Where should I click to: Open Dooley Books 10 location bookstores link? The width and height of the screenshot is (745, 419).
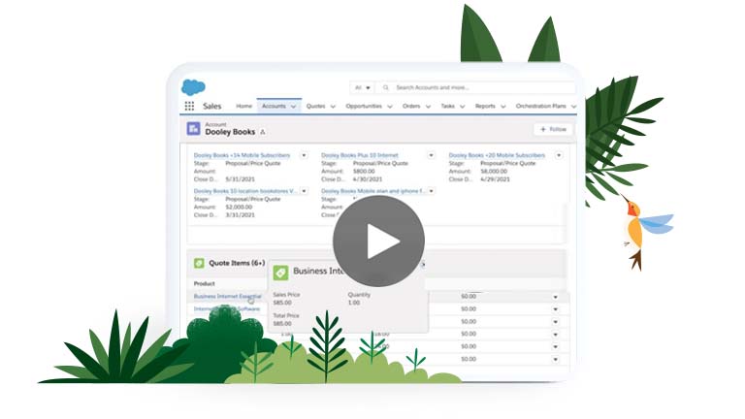click(245, 191)
